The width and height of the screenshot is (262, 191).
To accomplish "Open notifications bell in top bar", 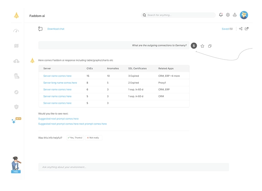I will pos(221,15).
